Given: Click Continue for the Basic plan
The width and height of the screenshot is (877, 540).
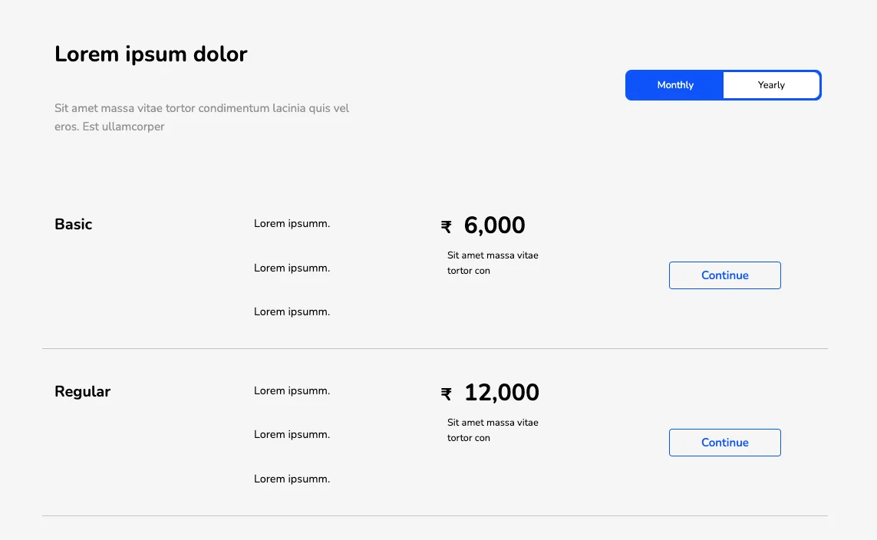Looking at the screenshot, I should point(724,275).
